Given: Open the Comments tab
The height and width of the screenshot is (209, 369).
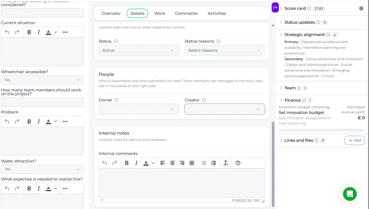Looking at the screenshot, I should coord(186,13).
